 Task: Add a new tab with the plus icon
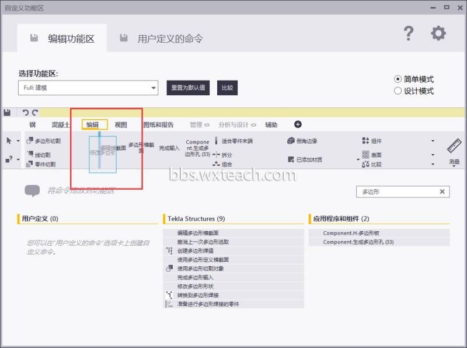tap(298, 124)
